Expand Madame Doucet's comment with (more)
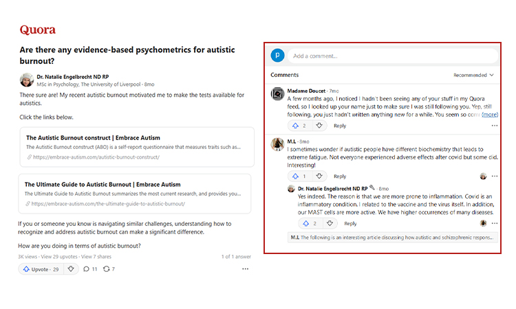 click(490, 115)
